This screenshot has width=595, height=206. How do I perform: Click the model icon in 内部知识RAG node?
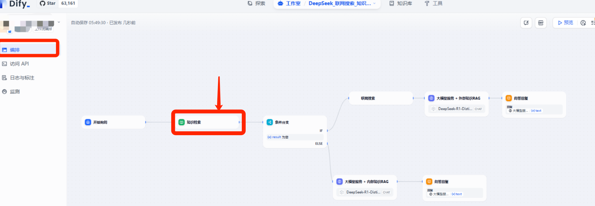pos(342,192)
